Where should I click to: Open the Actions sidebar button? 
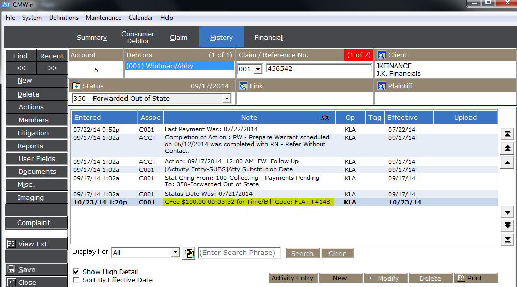[36, 107]
